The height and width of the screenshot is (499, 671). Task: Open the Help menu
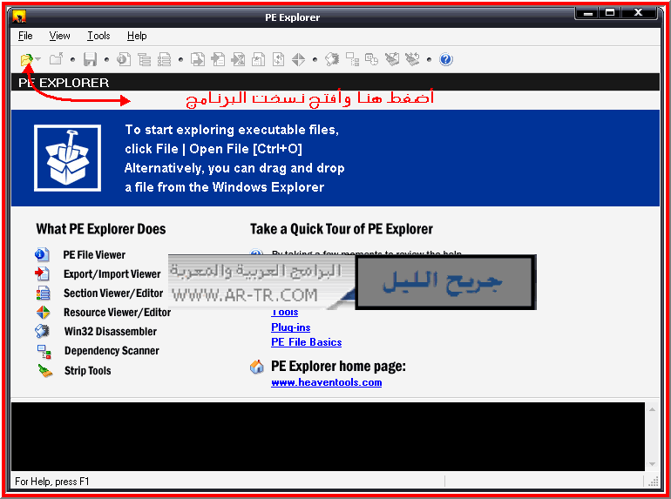click(137, 36)
